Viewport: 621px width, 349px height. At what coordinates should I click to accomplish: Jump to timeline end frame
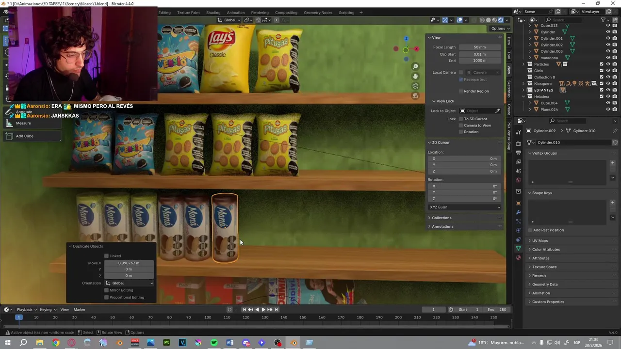[x=277, y=310]
